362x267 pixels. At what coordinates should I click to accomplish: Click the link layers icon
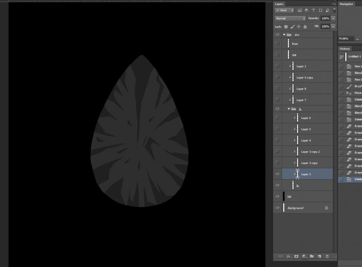(280, 256)
